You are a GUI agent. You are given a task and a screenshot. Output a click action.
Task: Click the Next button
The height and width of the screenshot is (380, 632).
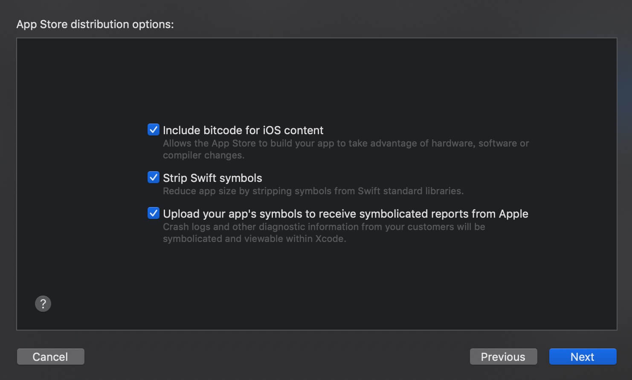point(583,357)
